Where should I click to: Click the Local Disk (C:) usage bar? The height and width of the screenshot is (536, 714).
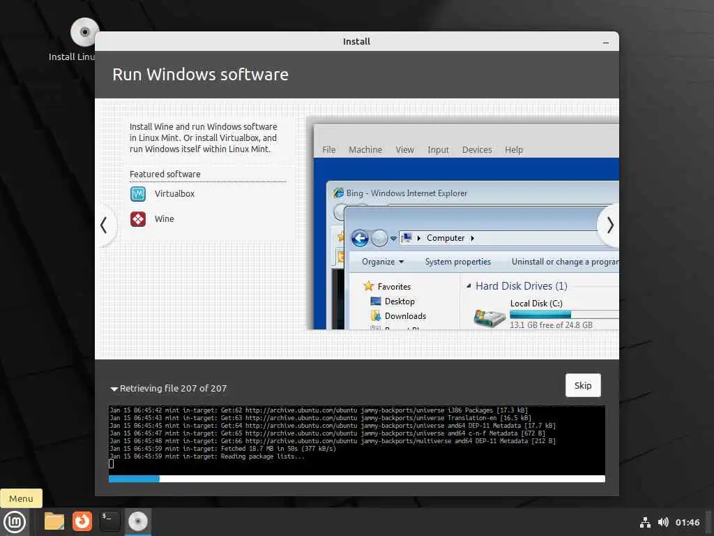563,314
